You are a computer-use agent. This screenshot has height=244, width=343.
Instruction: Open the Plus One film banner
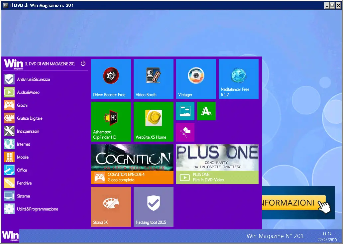[217, 164]
